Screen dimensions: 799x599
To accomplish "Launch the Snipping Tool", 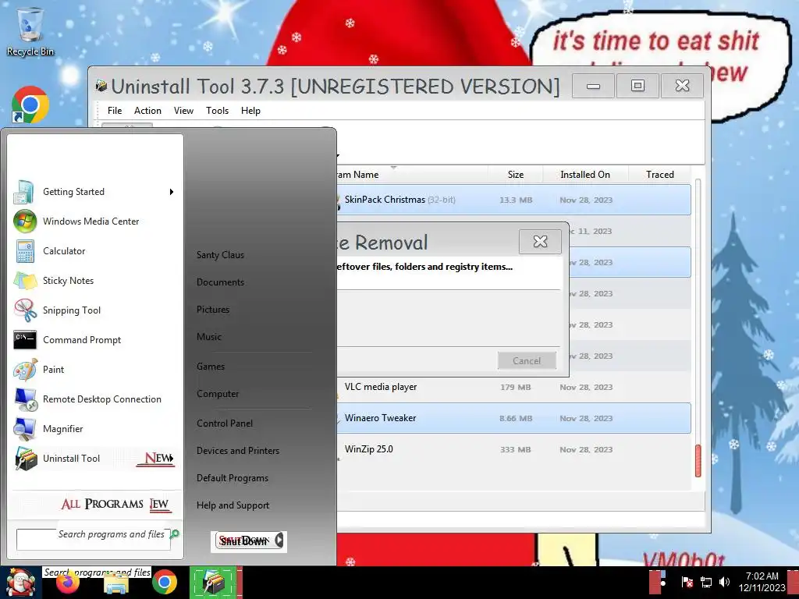I will (x=94, y=310).
